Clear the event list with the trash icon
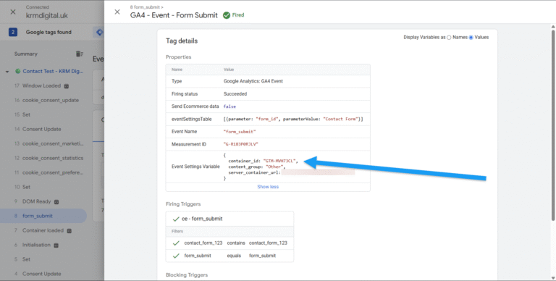This screenshot has height=281, width=556. coord(79,54)
